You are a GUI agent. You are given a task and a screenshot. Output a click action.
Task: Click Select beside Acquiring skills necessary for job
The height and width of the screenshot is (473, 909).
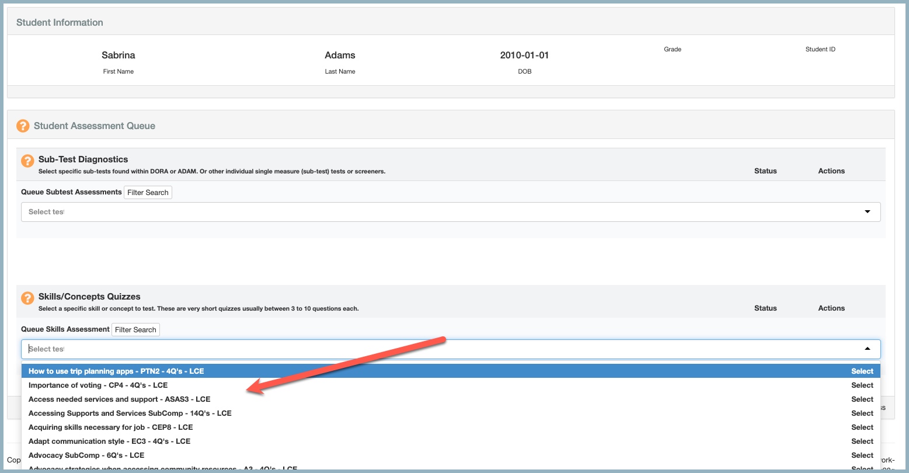pos(862,427)
